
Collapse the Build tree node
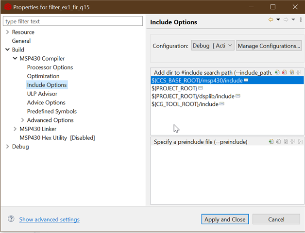point(7,50)
